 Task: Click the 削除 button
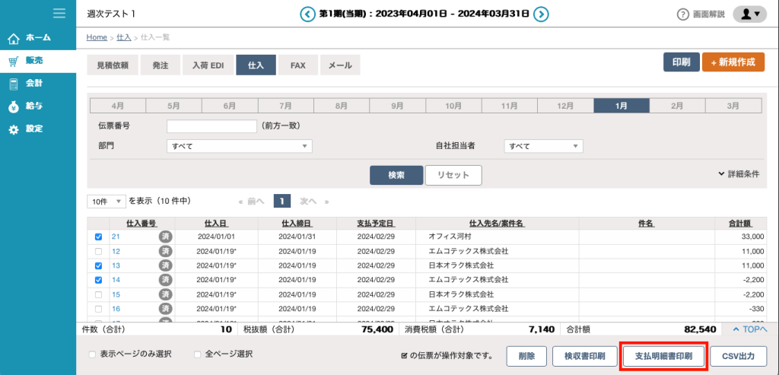tap(526, 356)
